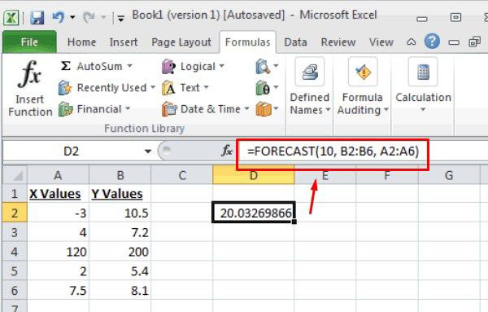This screenshot has width=488, height=312.
Task: Click the Excel application icon in title bar
Action: coord(11,17)
